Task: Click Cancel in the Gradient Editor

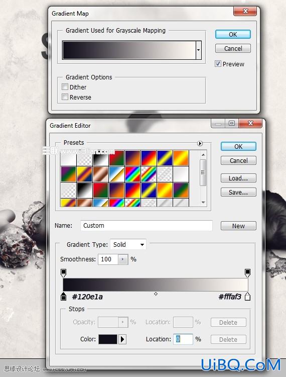Action: click(x=238, y=160)
